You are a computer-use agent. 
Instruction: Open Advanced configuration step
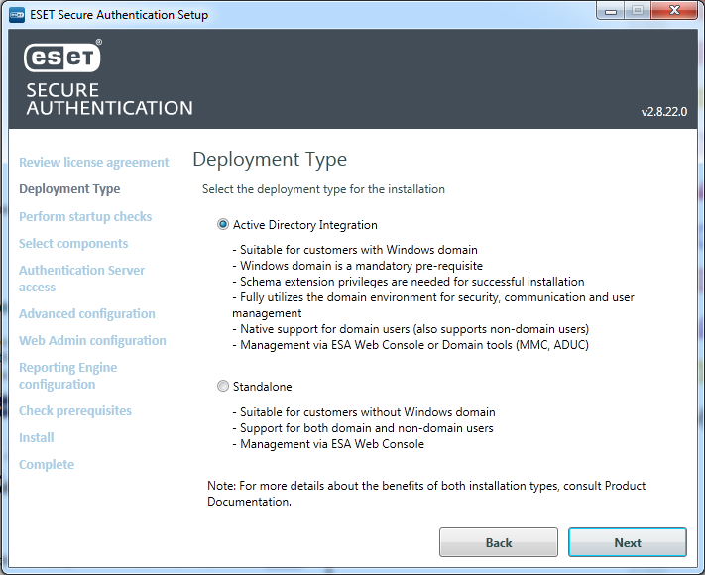(87, 313)
